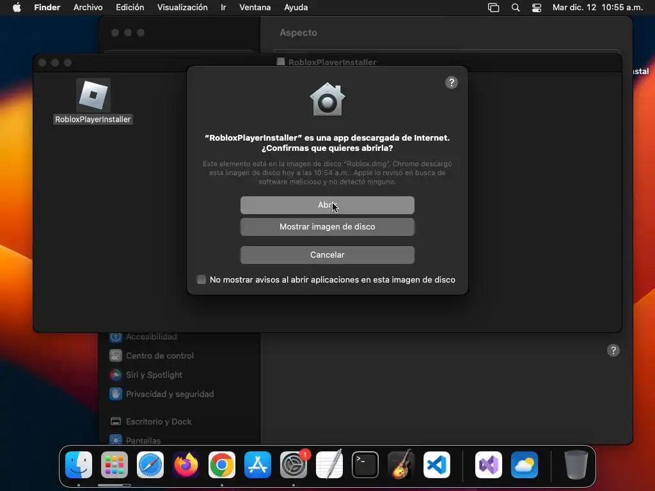The height and width of the screenshot is (491, 655).
Task: Open the Ir menu
Action: click(x=223, y=8)
